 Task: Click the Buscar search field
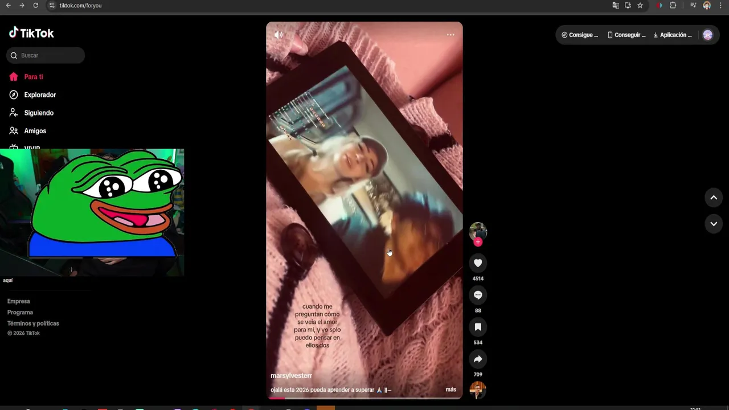point(46,55)
